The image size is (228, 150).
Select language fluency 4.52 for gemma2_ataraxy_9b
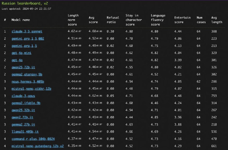point(154,74)
